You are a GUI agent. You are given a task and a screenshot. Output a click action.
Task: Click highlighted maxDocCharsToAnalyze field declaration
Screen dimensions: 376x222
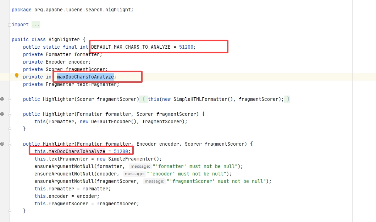(85, 77)
